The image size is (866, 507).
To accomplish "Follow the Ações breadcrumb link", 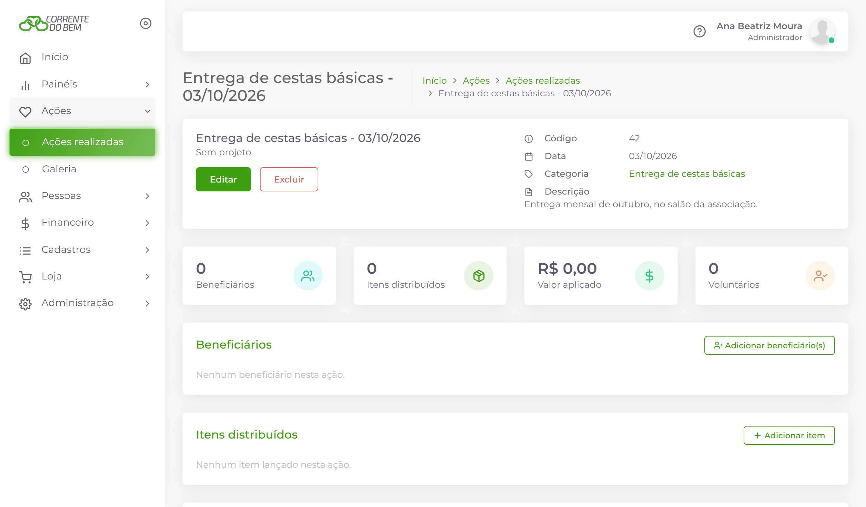I will tap(476, 80).
